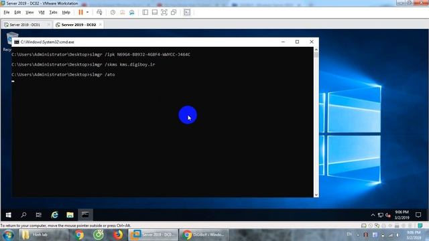Open the Hinh lab folder host taskbar button
This screenshot has height=241, width=429.
pyautogui.click(x=43, y=235)
